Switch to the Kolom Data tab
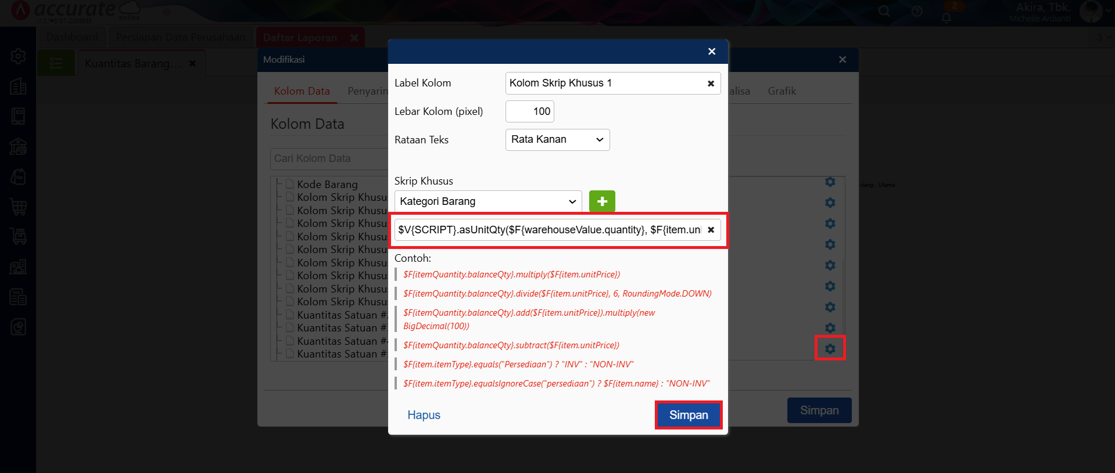The image size is (1115, 473). point(302,91)
